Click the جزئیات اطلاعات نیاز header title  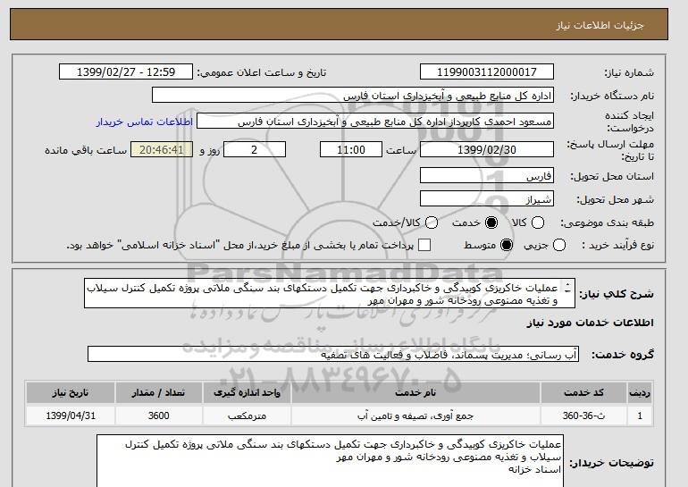600,25
